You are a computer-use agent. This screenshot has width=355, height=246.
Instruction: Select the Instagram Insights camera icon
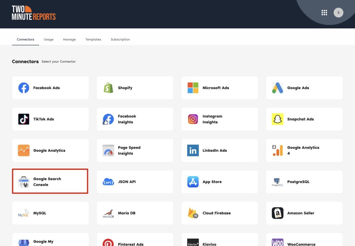coord(193,119)
